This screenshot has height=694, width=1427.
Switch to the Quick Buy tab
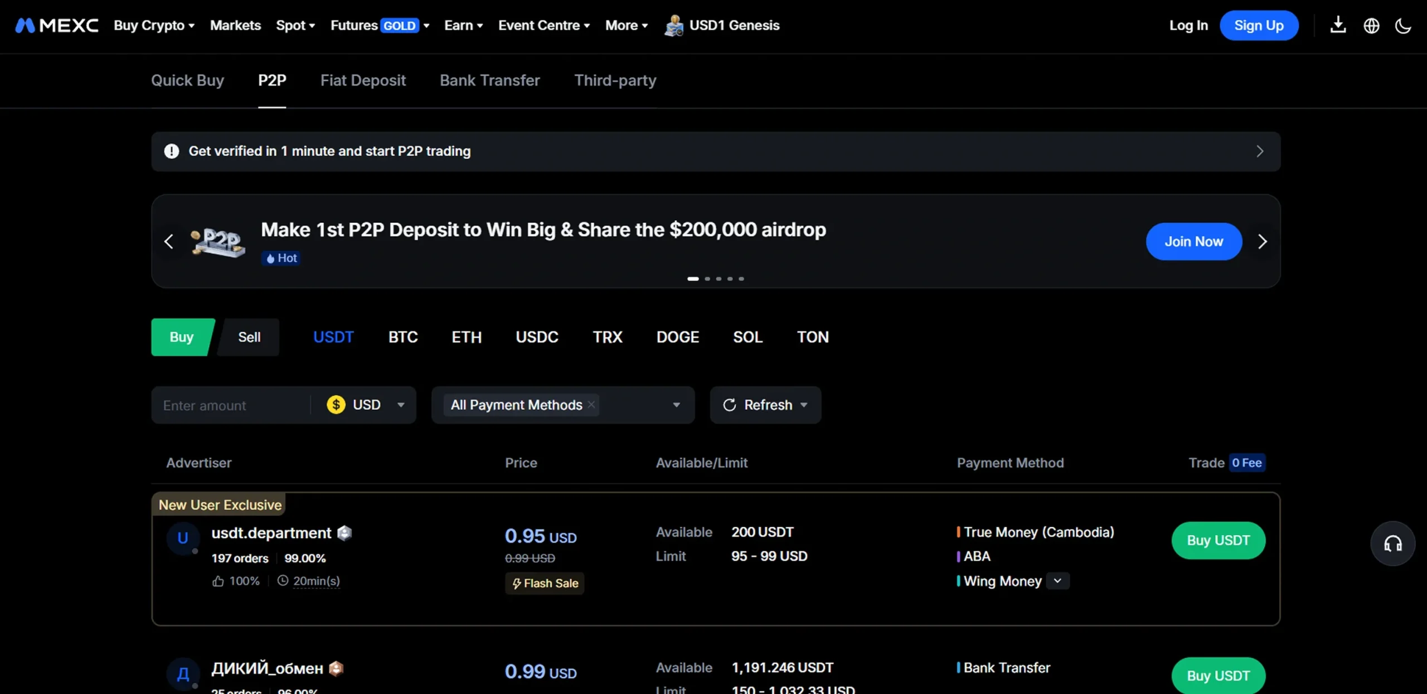[188, 81]
